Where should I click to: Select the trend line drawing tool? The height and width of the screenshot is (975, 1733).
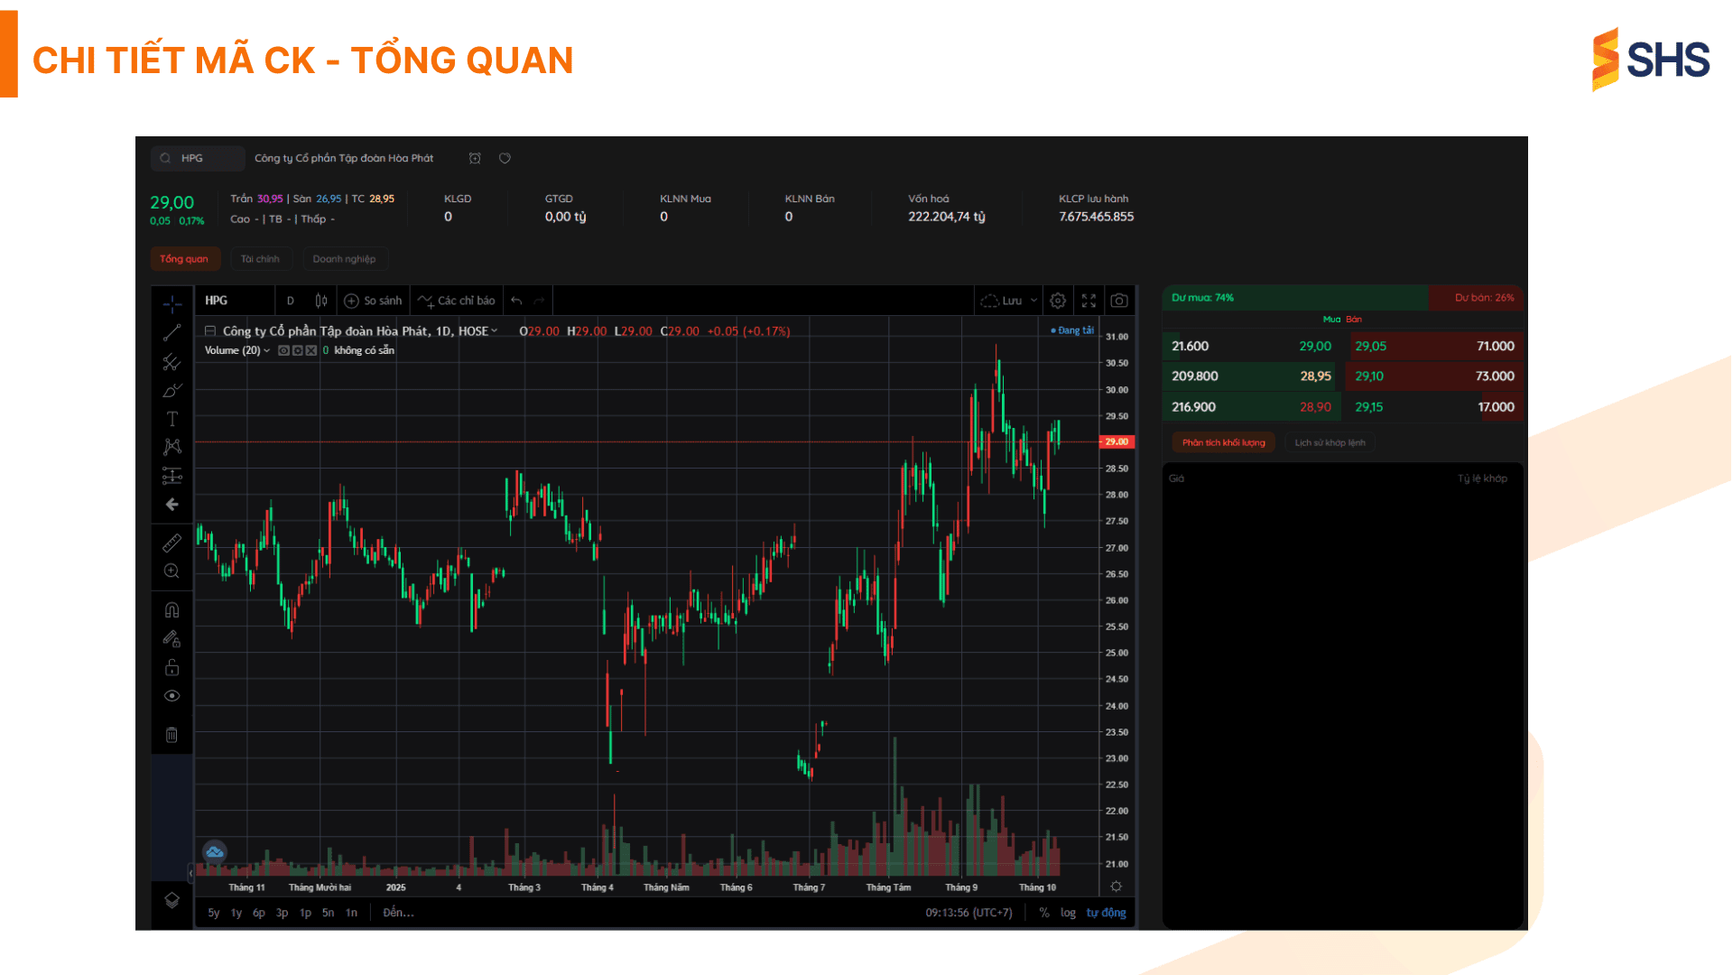click(x=171, y=333)
